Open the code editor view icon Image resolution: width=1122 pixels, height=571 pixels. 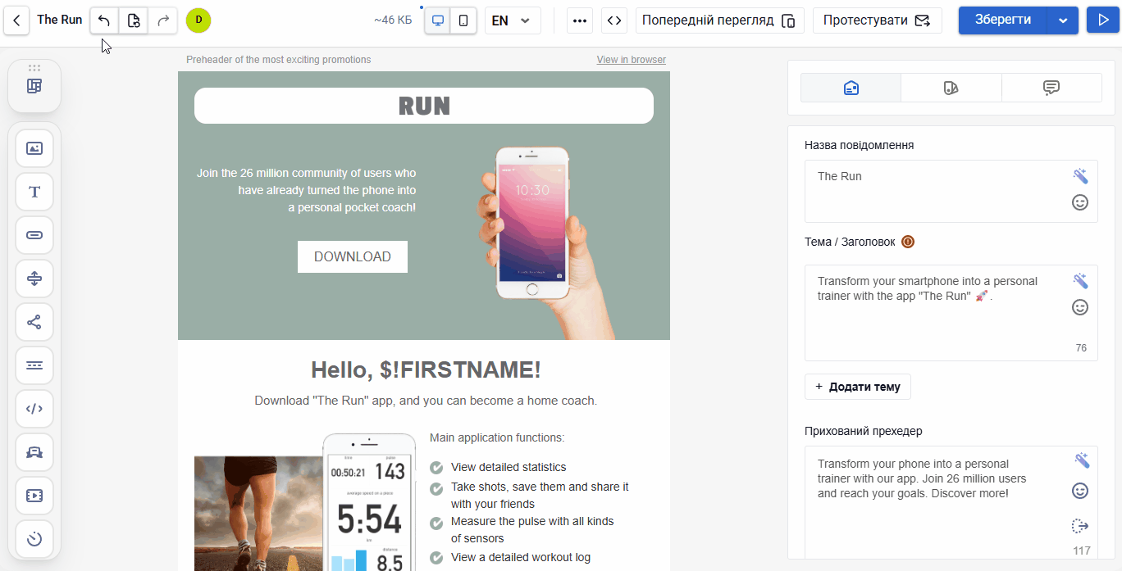click(x=613, y=20)
